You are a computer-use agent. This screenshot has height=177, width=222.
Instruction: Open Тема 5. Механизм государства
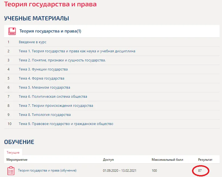(45, 88)
